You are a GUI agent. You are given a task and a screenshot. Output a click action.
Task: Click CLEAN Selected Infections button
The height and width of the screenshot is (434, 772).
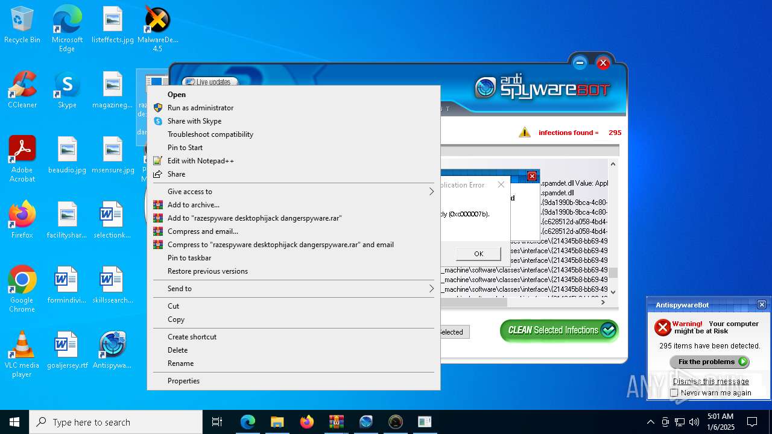[559, 330]
